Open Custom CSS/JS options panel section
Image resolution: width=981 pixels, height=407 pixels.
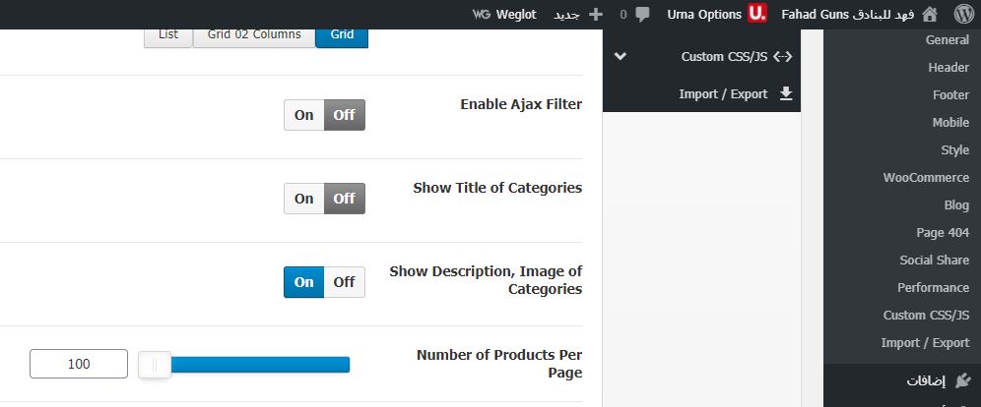(701, 57)
